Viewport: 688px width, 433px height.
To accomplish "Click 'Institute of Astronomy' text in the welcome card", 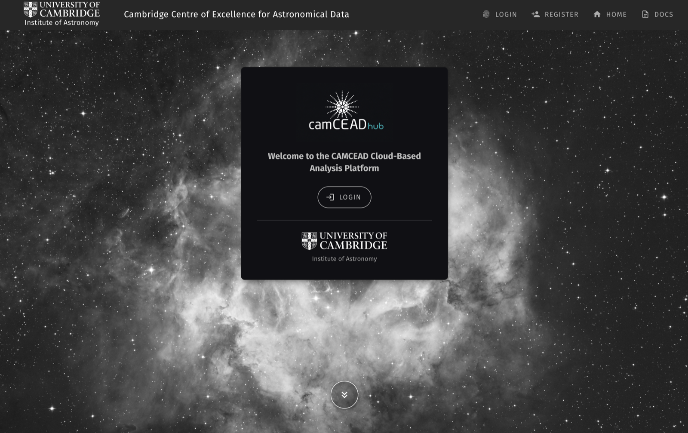I will click(x=344, y=258).
